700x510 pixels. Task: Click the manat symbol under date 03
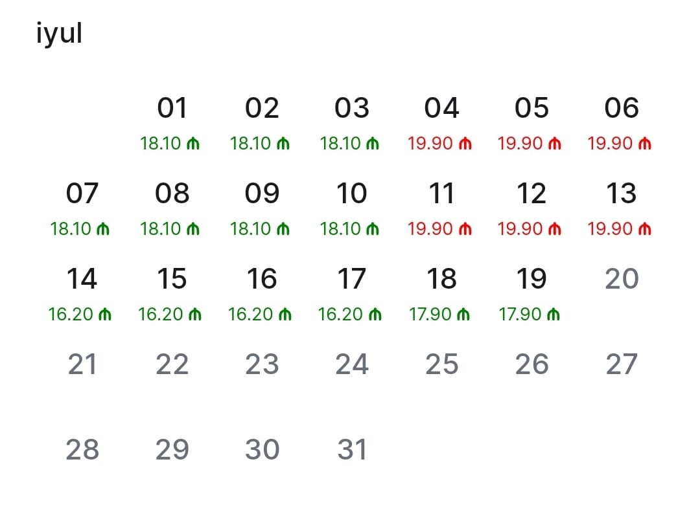pyautogui.click(x=373, y=144)
